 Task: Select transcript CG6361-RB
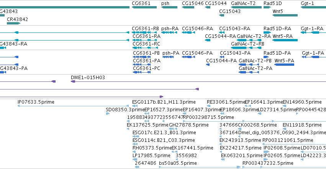tap(144, 32)
